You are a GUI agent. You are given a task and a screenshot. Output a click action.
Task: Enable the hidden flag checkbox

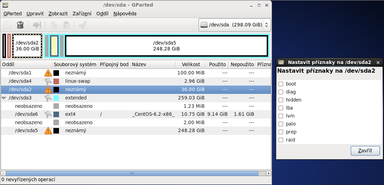tap(281, 100)
